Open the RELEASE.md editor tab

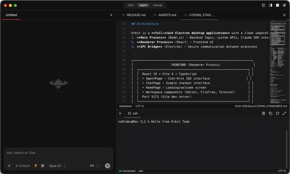(134, 15)
